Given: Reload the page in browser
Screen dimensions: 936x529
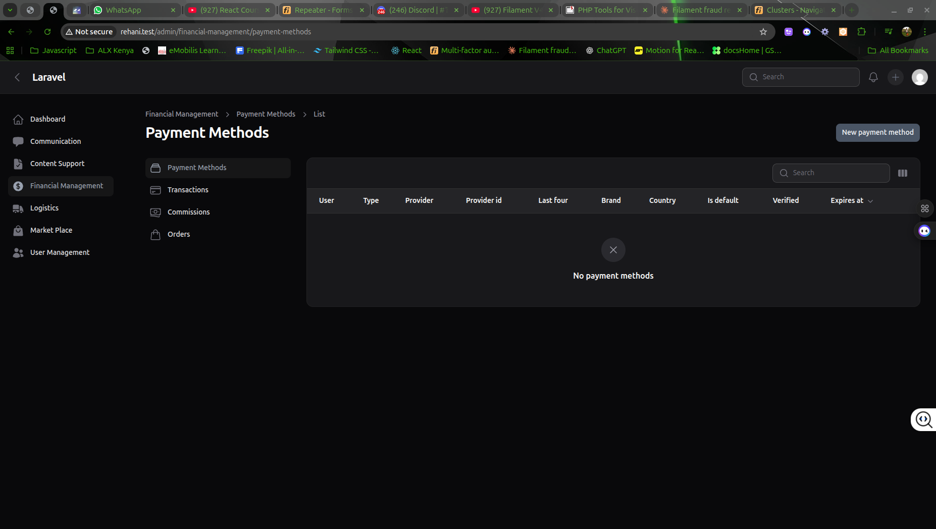Looking at the screenshot, I should 47,32.
